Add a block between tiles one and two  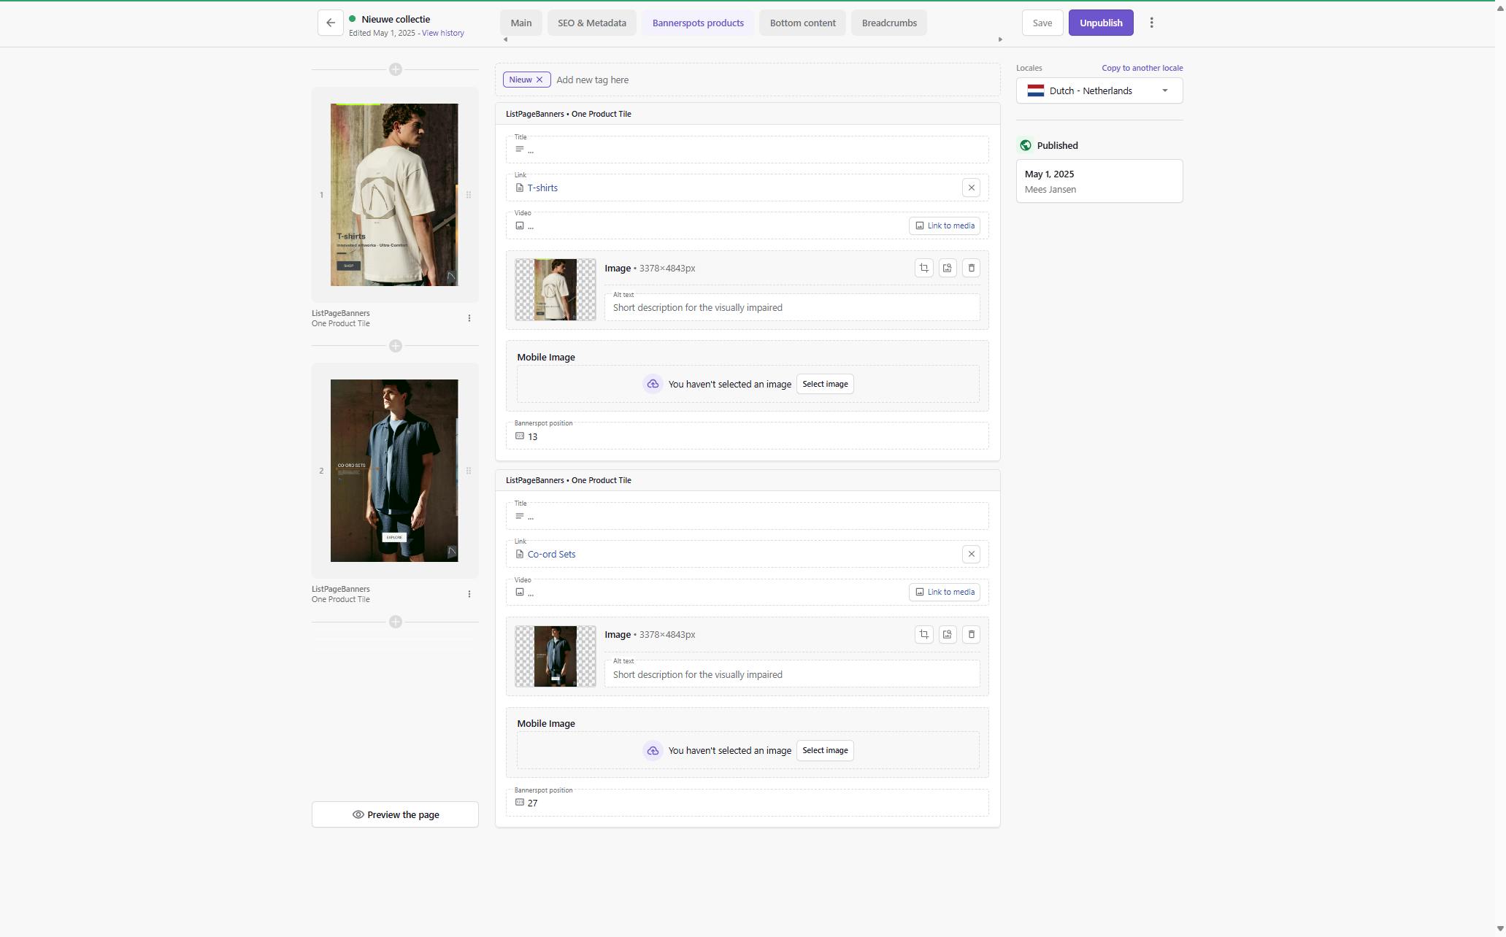click(395, 345)
